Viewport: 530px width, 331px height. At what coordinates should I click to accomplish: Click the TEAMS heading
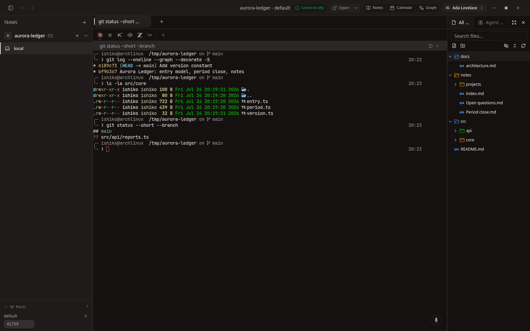click(11, 23)
